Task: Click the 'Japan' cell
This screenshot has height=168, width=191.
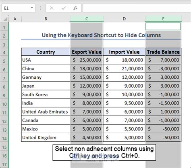Action: coord(46,86)
